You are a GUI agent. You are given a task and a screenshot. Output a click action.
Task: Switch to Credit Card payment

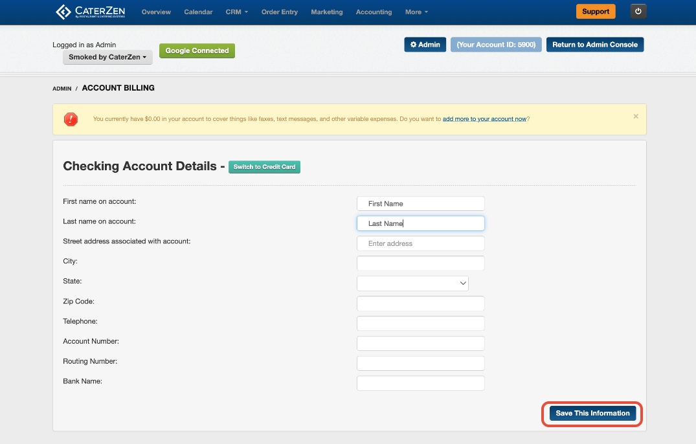(264, 167)
